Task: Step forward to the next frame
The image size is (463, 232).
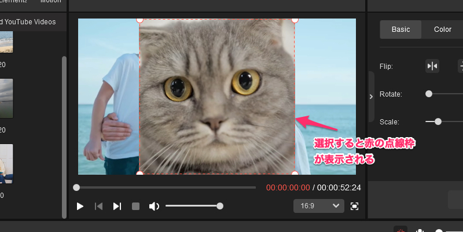Action: click(x=117, y=207)
